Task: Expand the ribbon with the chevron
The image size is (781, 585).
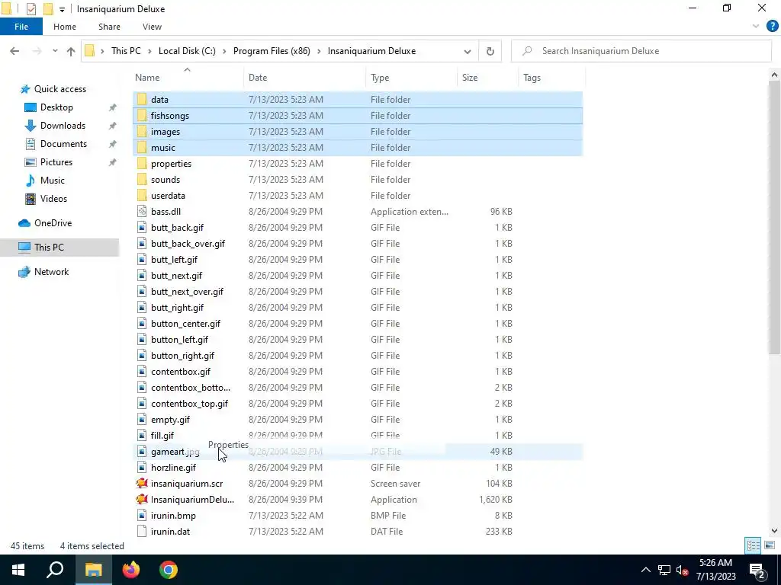Action: click(x=756, y=27)
